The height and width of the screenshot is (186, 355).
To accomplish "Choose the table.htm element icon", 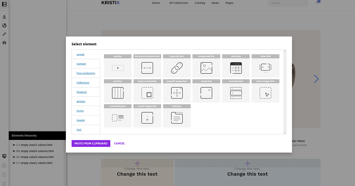I will coord(235,68).
